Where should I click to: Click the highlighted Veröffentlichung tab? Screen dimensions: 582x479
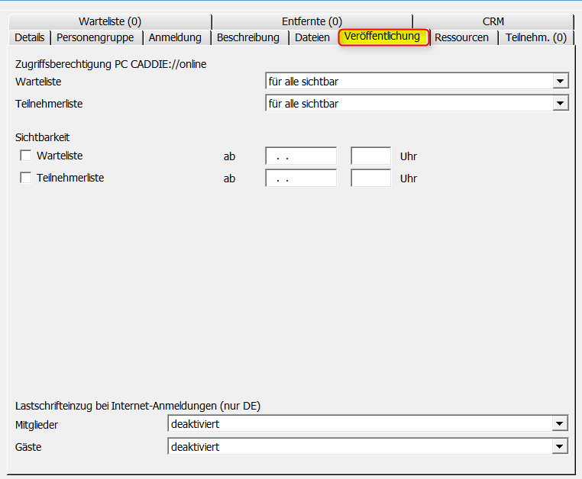tap(382, 37)
